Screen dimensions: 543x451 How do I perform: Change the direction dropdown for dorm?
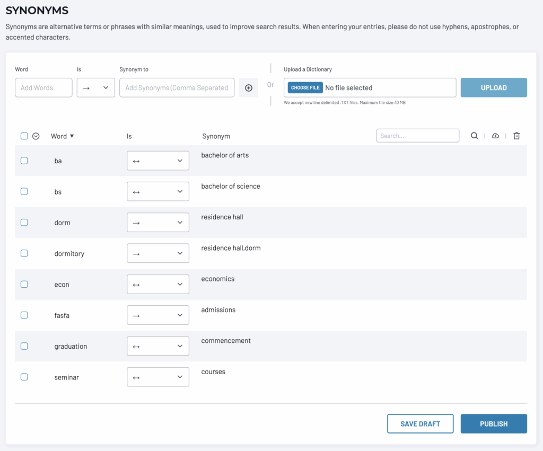158,222
